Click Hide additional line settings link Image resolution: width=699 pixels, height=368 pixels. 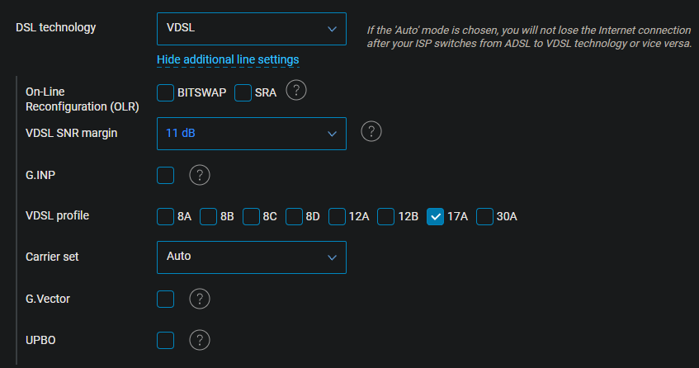pos(228,59)
